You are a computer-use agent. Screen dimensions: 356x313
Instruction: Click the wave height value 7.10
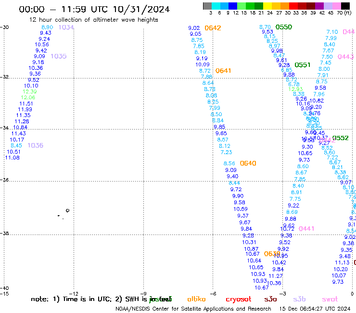tap(332, 32)
